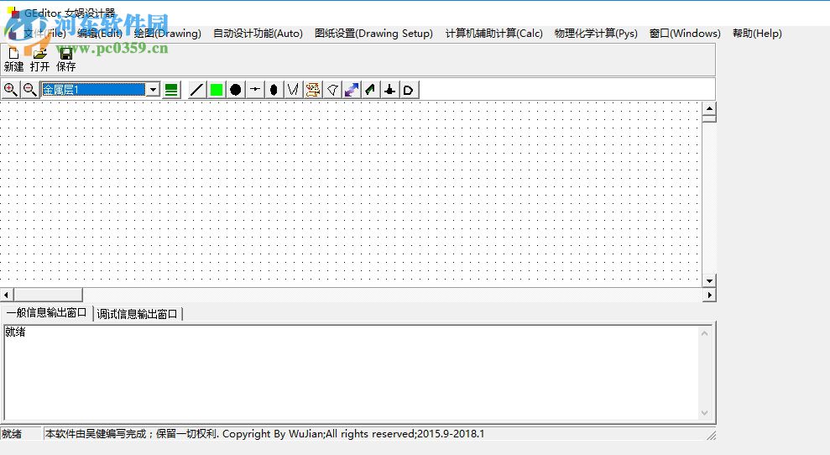This screenshot has width=830, height=455.
Task: Select the black filled circle tool
Action: (x=236, y=90)
